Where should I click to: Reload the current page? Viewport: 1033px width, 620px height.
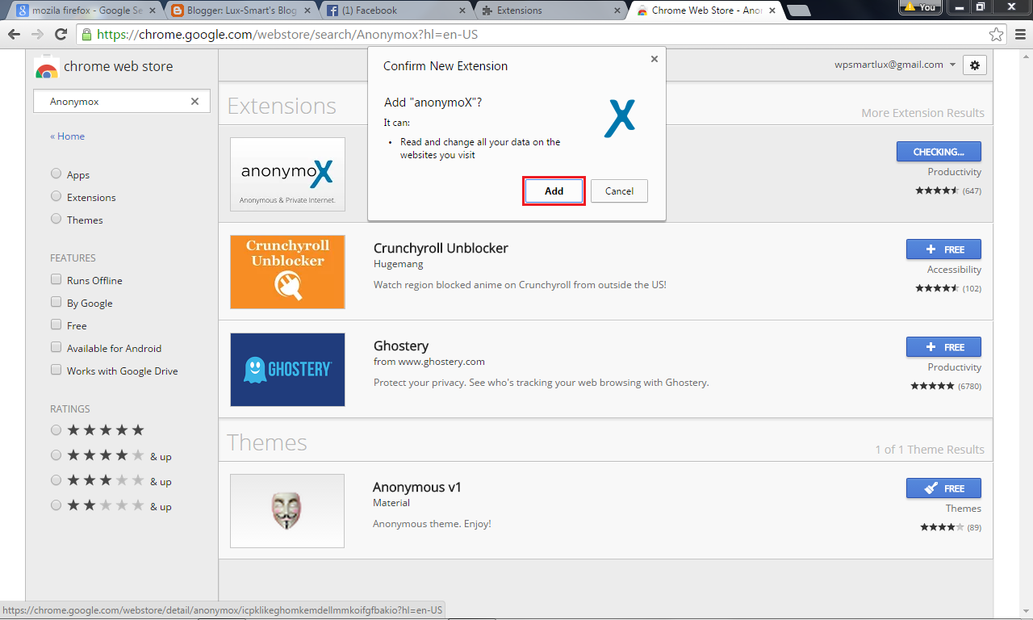(61, 35)
